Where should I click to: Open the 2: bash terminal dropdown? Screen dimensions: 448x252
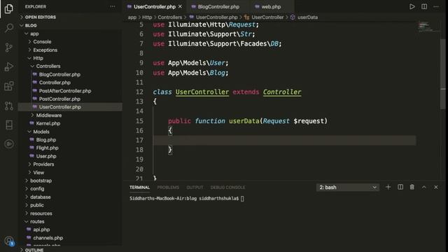click(x=348, y=188)
